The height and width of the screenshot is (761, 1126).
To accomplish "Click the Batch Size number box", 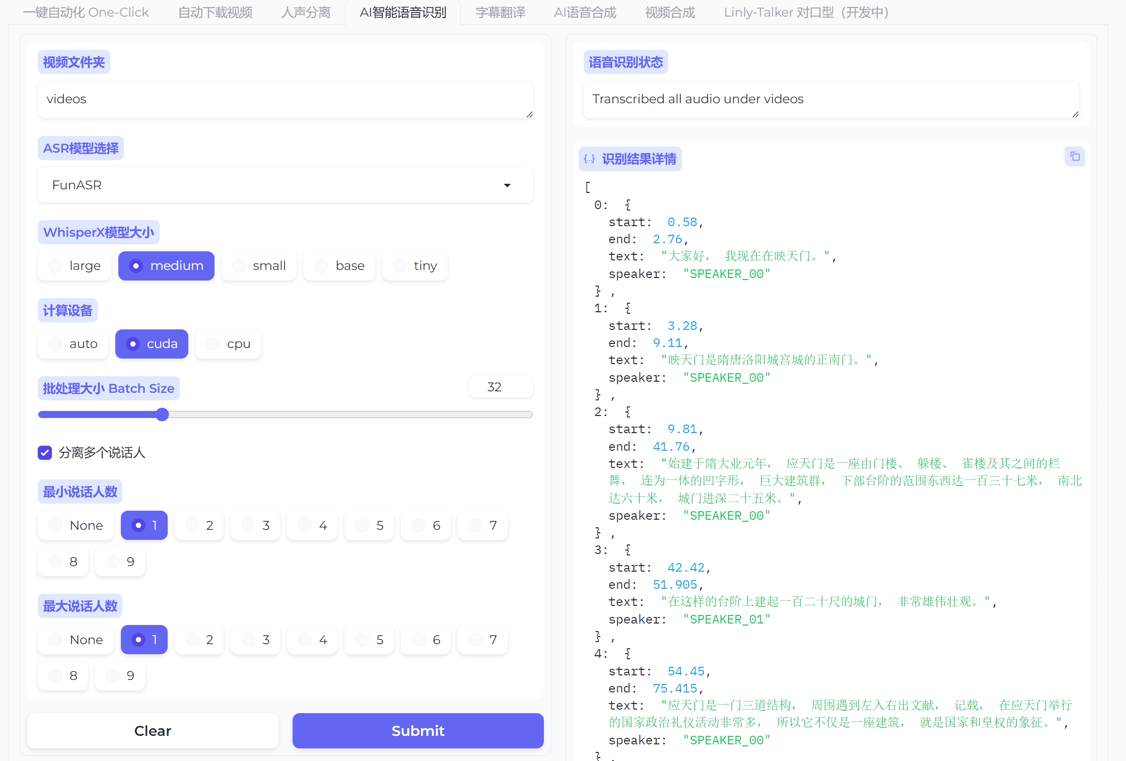I will [x=500, y=387].
